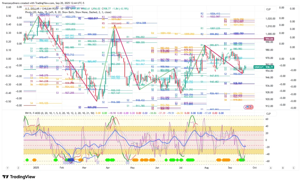Click the 0.60 value on left scale
This screenshot has height=183, width=301.
(x=9, y=7)
